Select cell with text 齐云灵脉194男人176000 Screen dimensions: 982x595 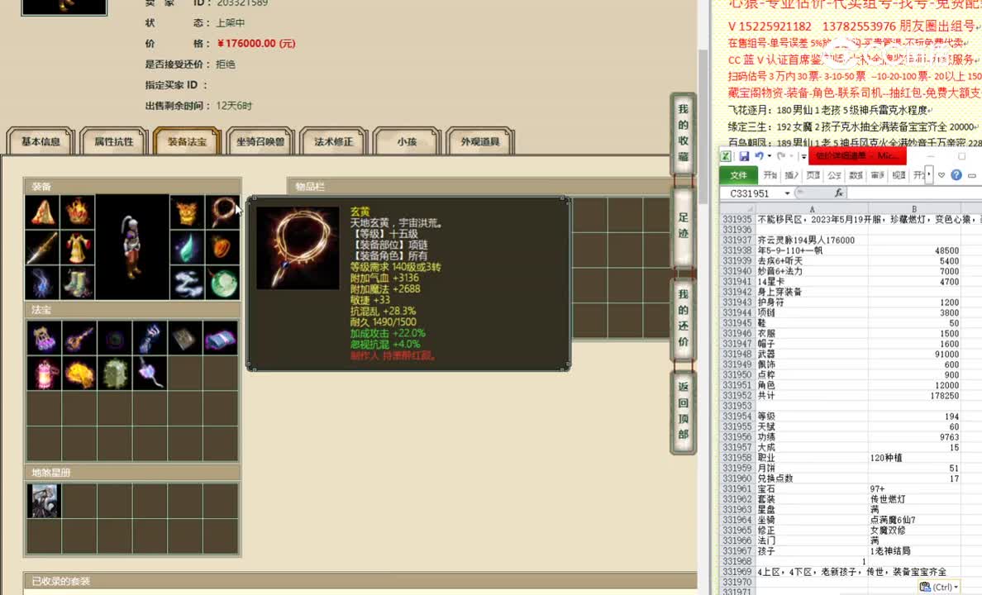[x=812, y=240]
